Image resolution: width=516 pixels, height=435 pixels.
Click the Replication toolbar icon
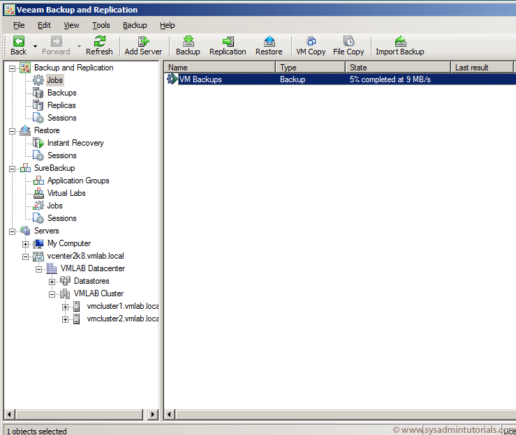point(228,41)
